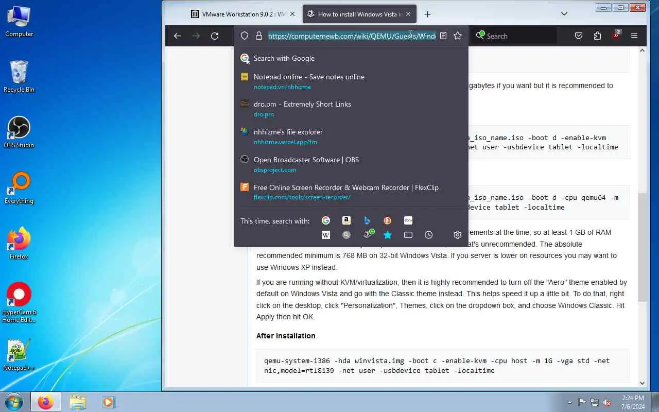Open the shield tracking protection icon
659x412 pixels.
pyautogui.click(x=245, y=36)
